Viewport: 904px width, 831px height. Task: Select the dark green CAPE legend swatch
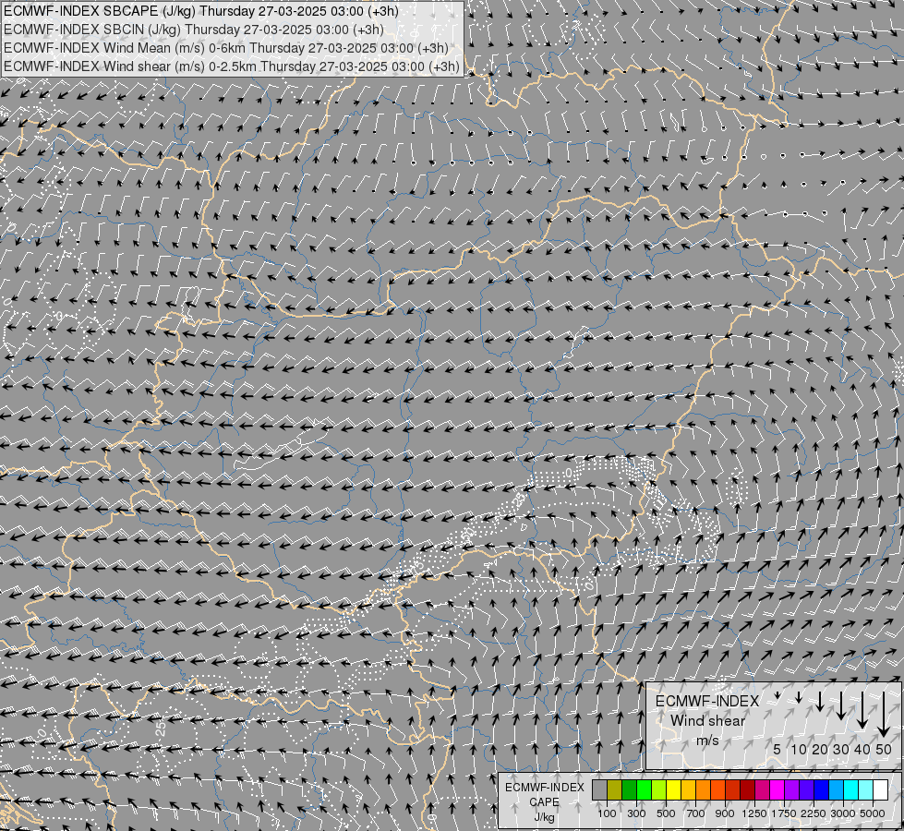tap(630, 790)
